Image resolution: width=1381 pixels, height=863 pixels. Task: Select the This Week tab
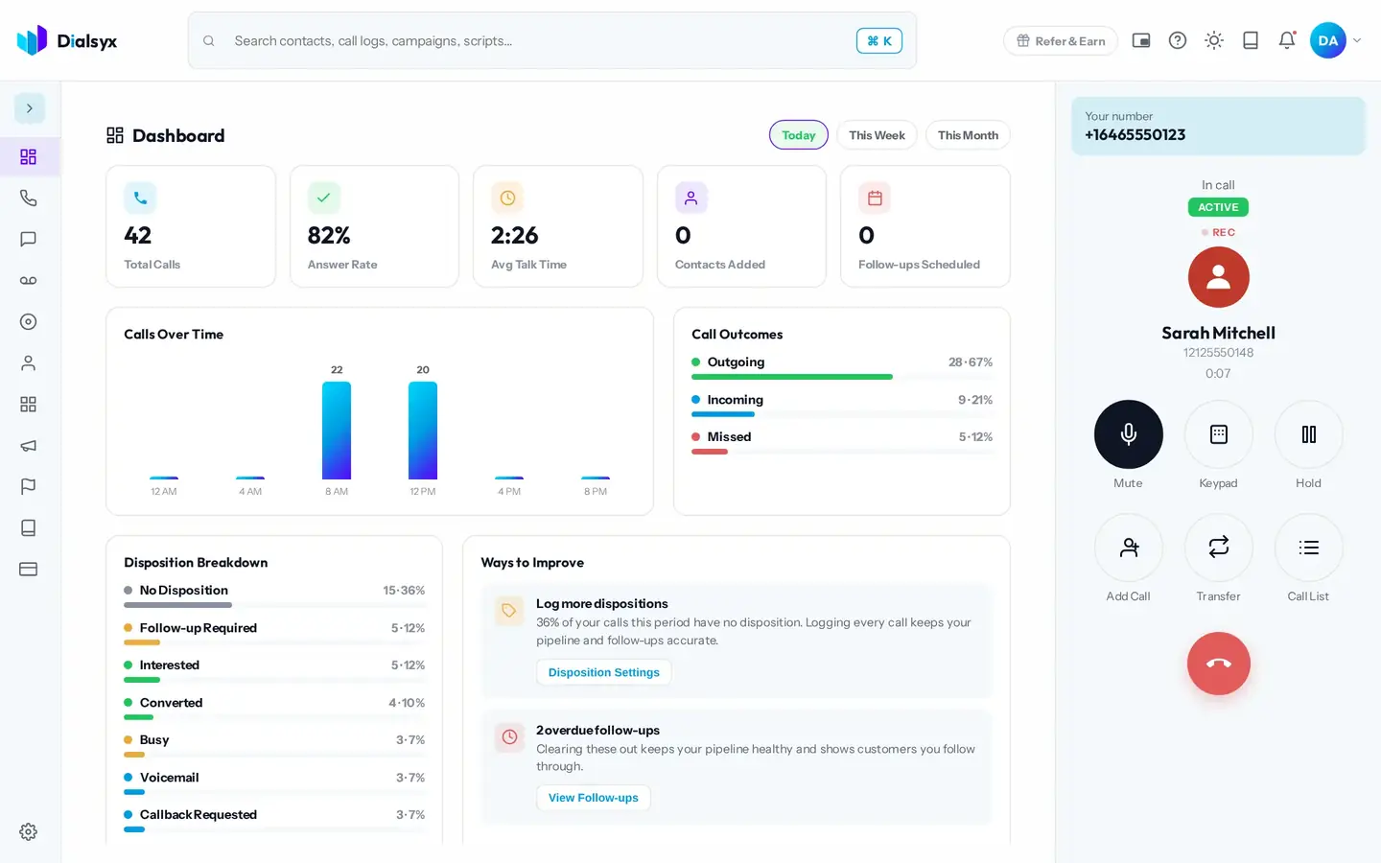click(x=877, y=135)
